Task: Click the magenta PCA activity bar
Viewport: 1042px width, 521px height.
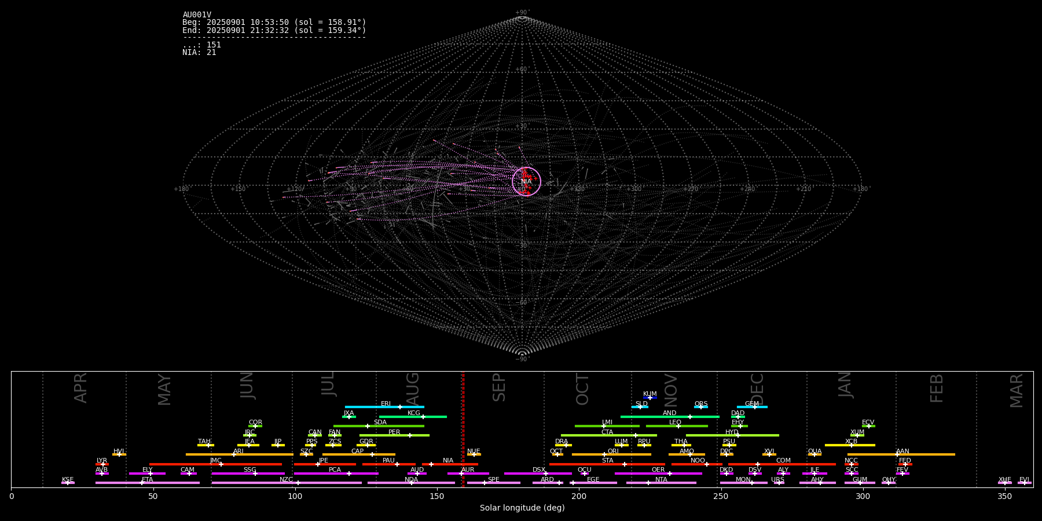Action: pyautogui.click(x=336, y=474)
